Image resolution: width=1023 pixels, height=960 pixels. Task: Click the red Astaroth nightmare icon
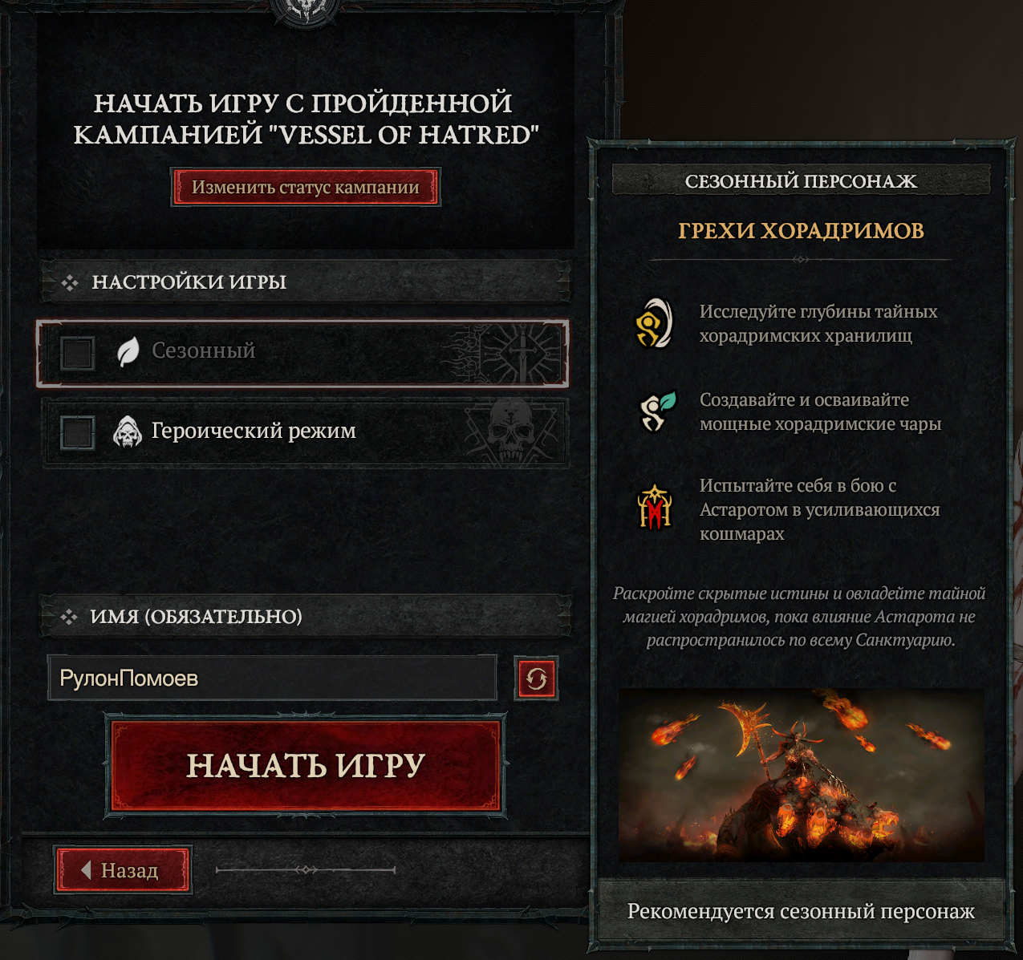655,507
